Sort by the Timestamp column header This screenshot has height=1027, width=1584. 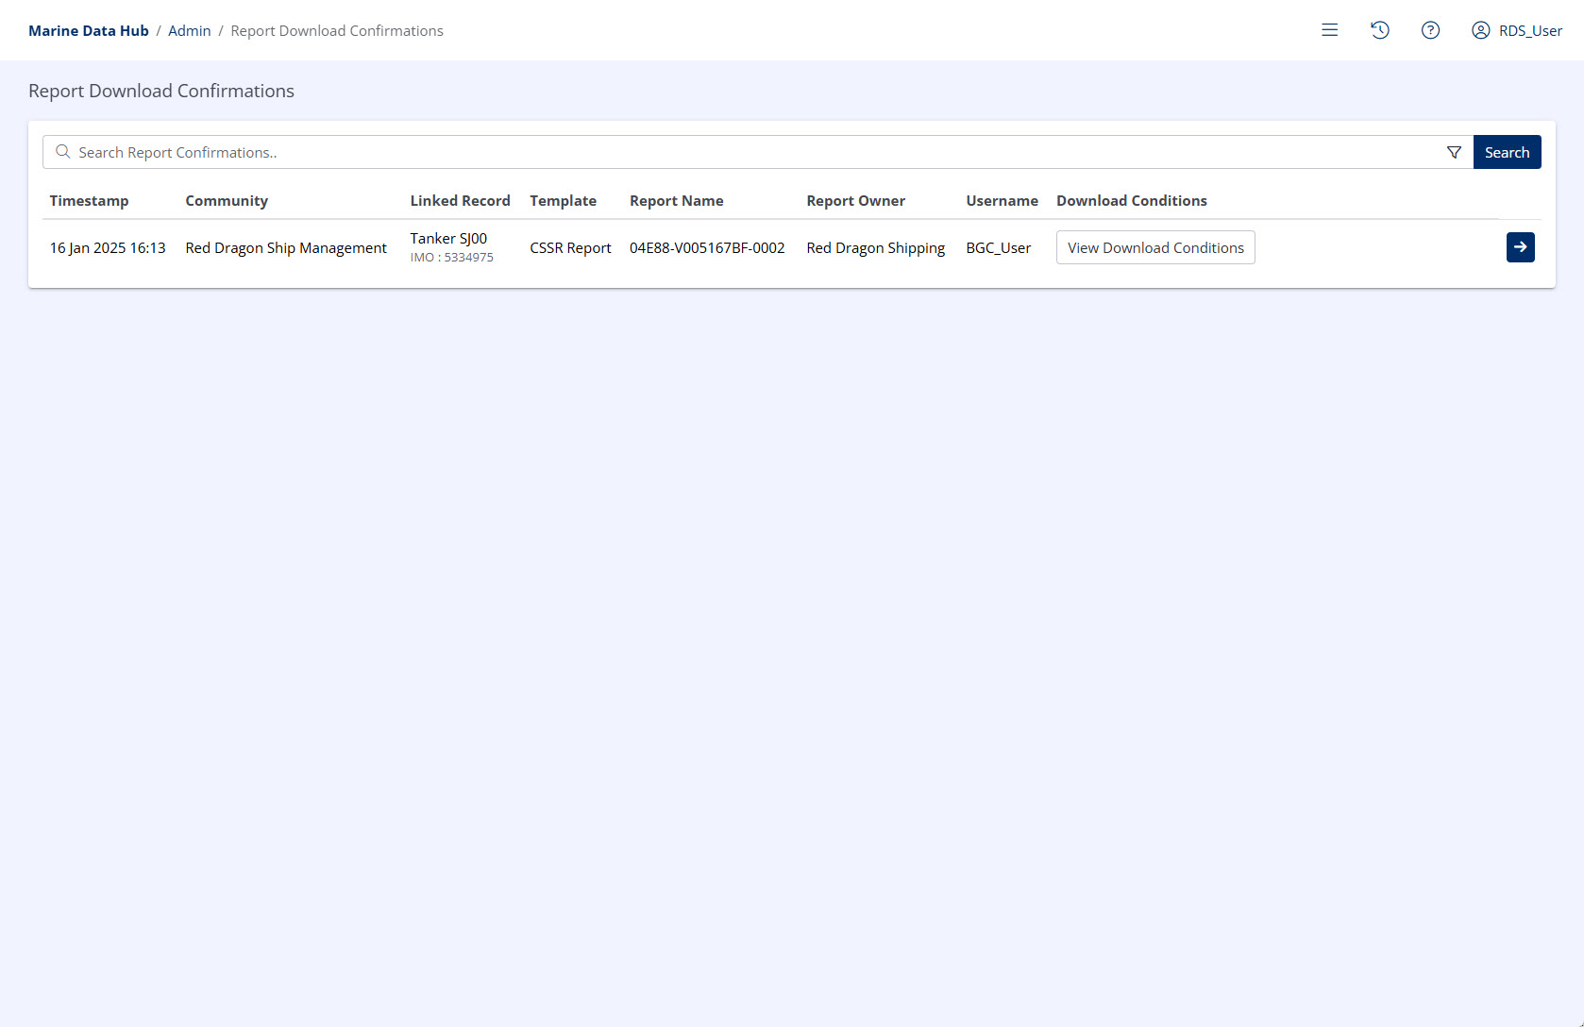pos(89,200)
